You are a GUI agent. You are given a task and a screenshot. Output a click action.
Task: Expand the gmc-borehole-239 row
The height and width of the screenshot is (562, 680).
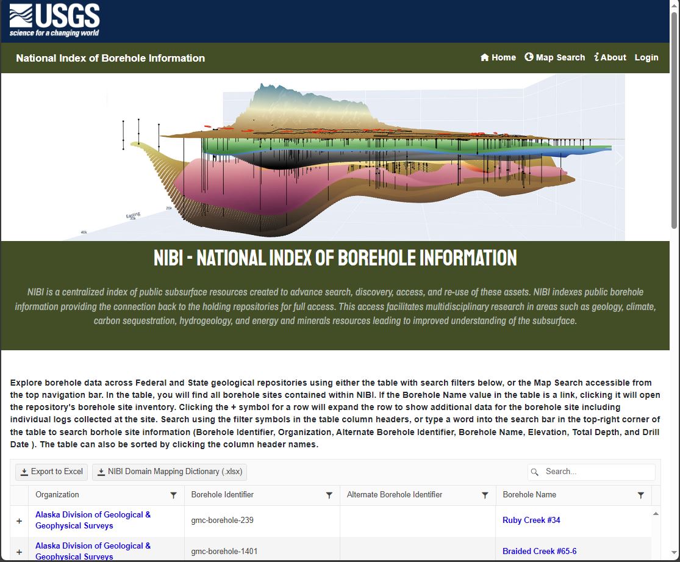click(x=19, y=521)
